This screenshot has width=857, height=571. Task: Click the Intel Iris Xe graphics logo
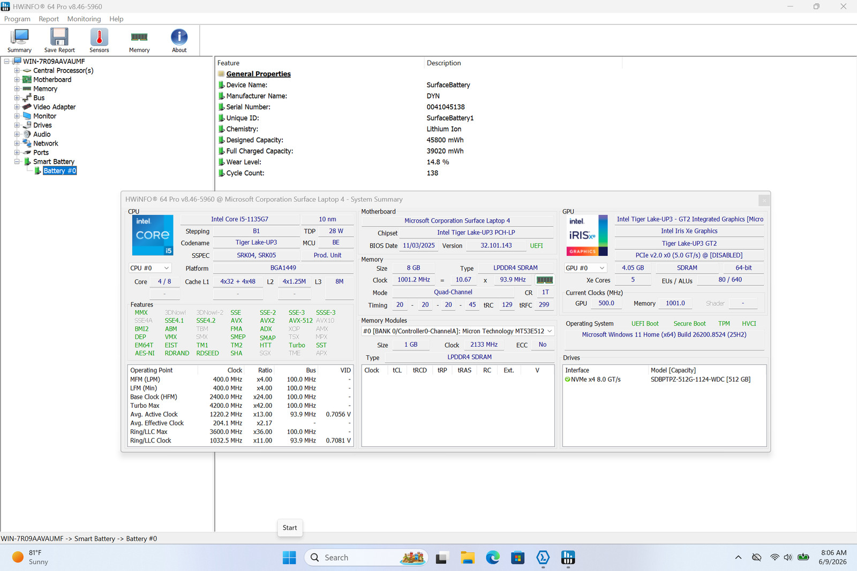click(587, 235)
